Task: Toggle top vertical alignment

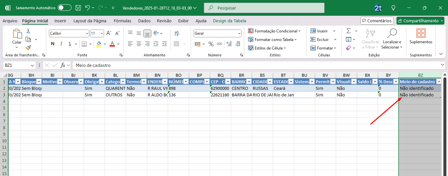Action: point(130,33)
